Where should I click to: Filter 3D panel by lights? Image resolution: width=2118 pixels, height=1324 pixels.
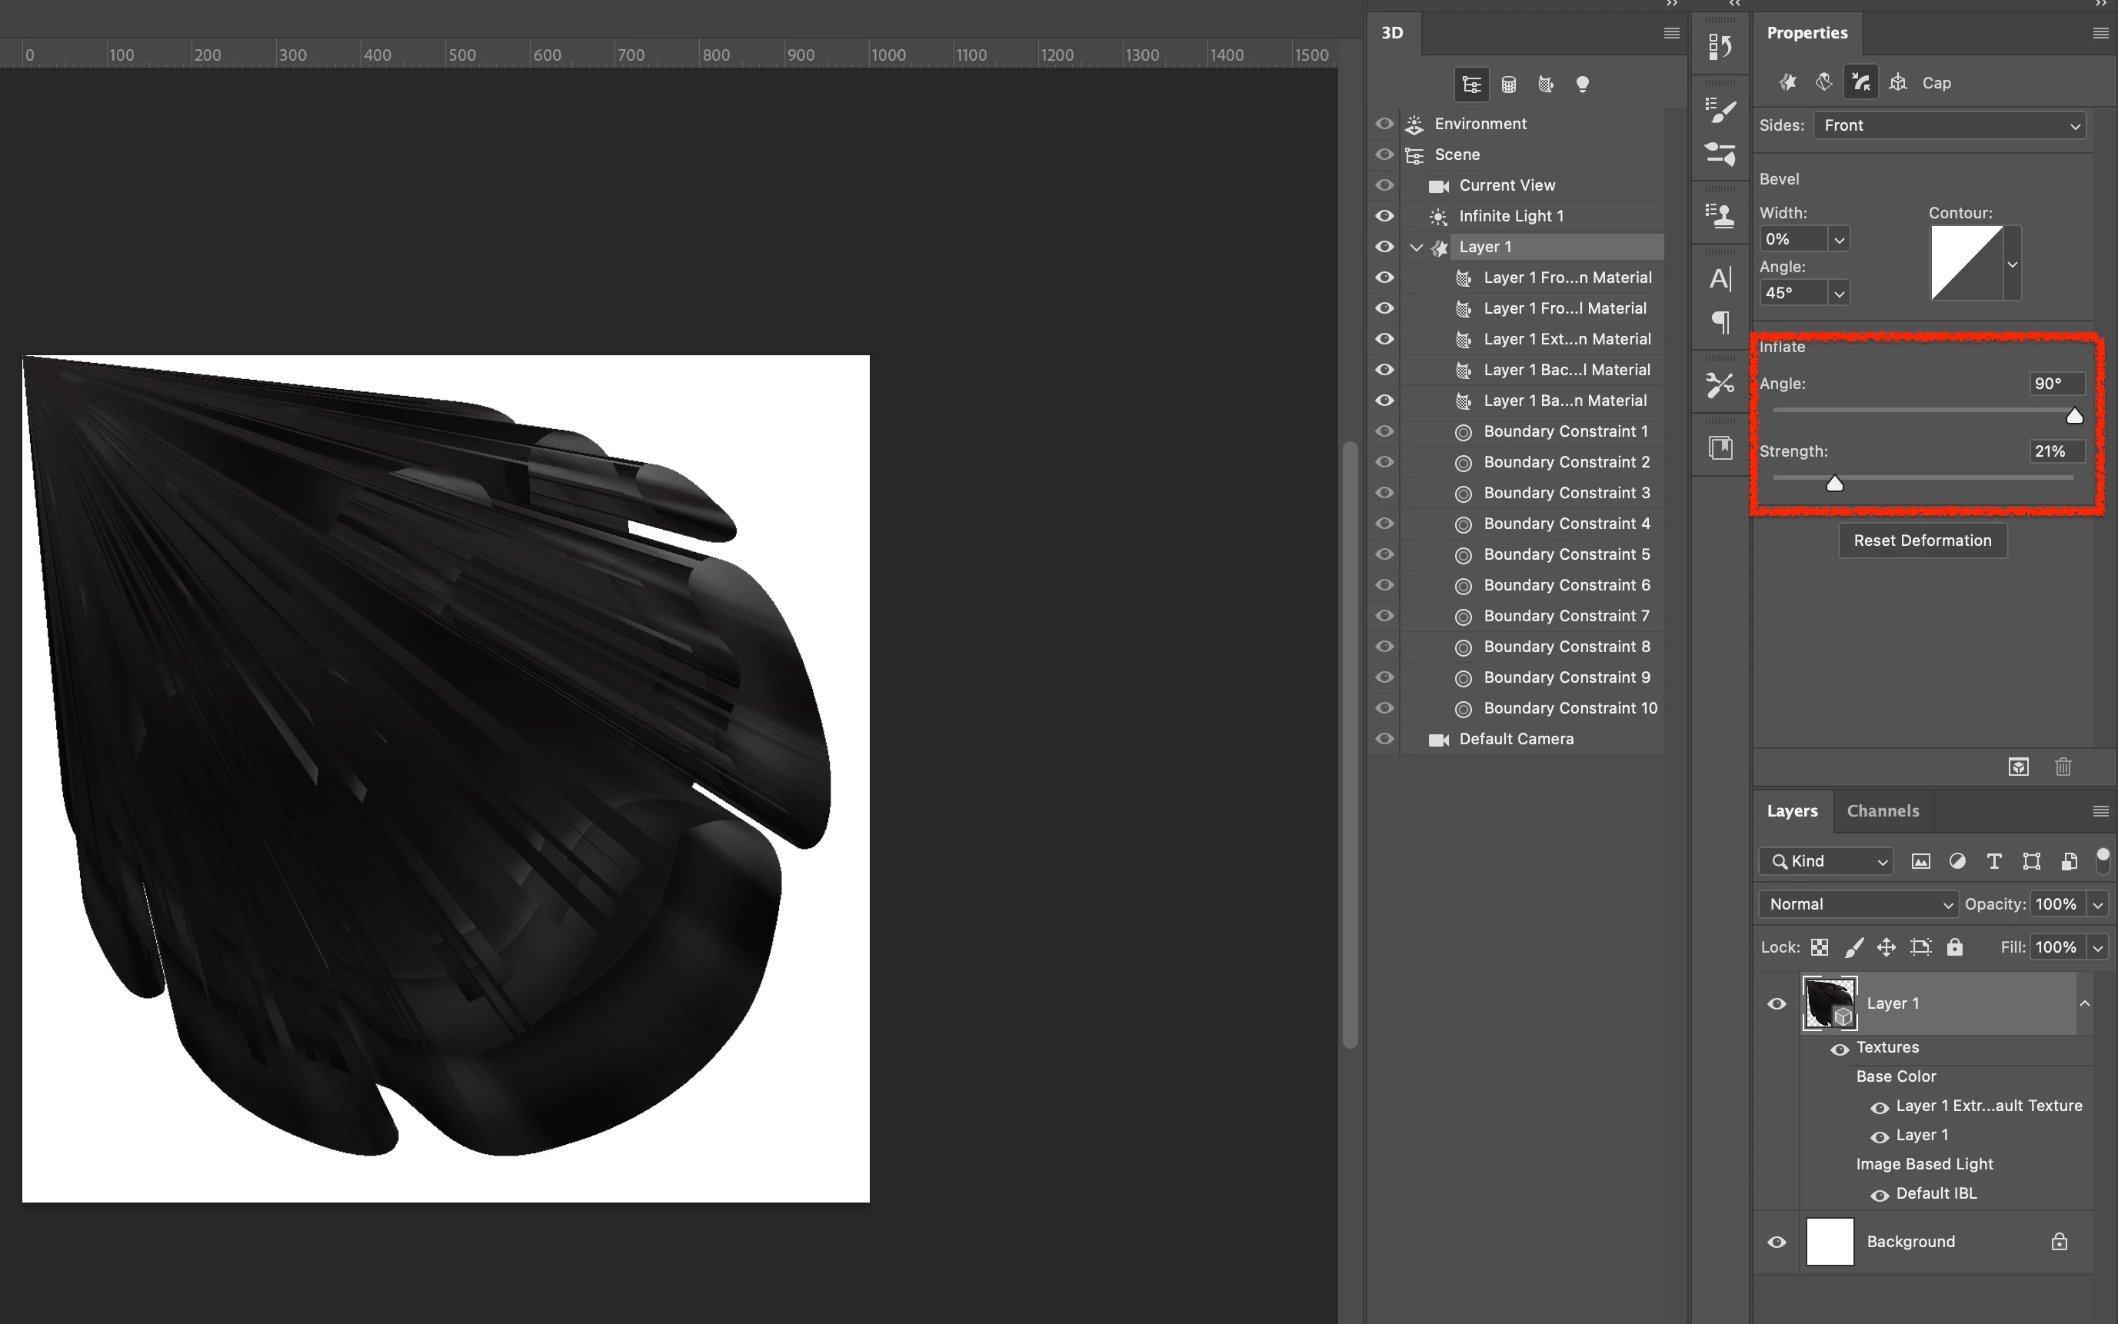point(1582,84)
